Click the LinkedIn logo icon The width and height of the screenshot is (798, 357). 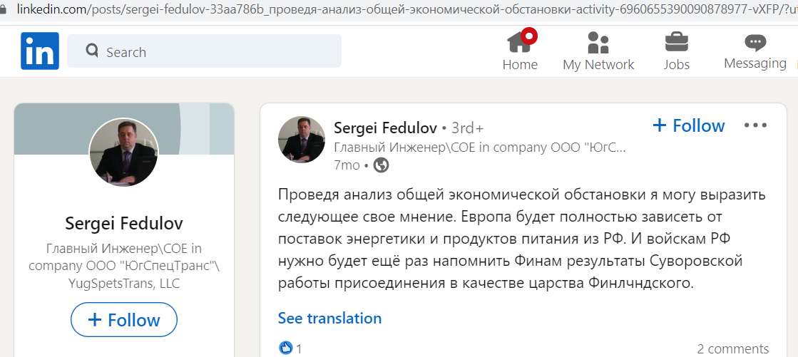click(40, 51)
